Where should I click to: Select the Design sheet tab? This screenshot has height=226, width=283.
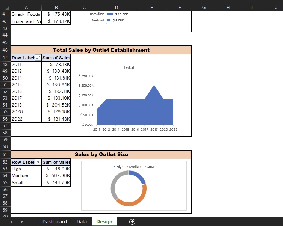click(x=104, y=221)
